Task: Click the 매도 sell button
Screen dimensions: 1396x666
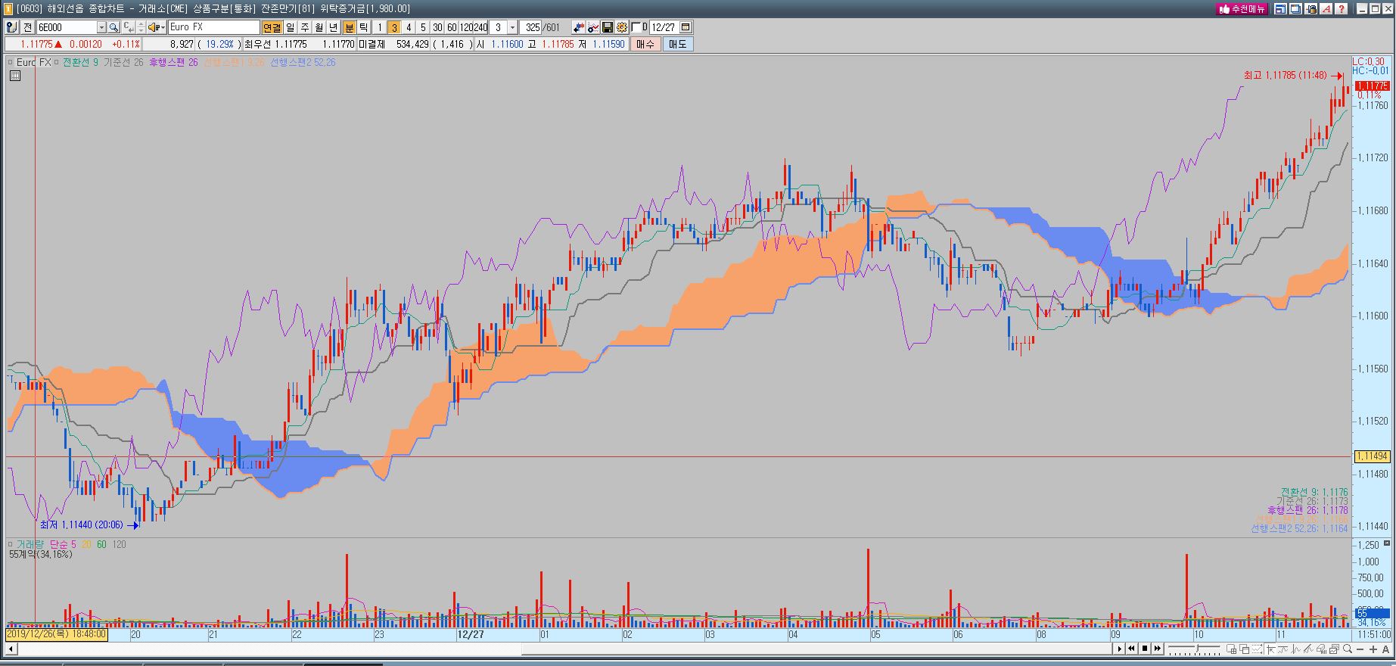Action: coord(678,44)
